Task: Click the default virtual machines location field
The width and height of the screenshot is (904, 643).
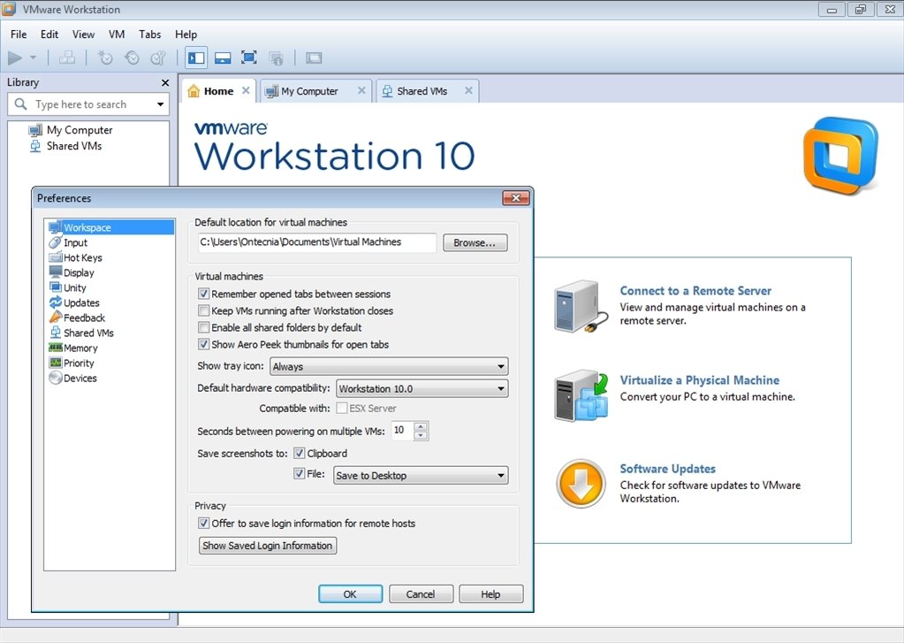Action: 317,242
